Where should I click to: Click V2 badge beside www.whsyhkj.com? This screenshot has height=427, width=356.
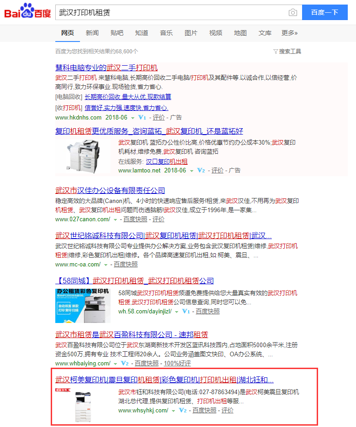pos(182,411)
